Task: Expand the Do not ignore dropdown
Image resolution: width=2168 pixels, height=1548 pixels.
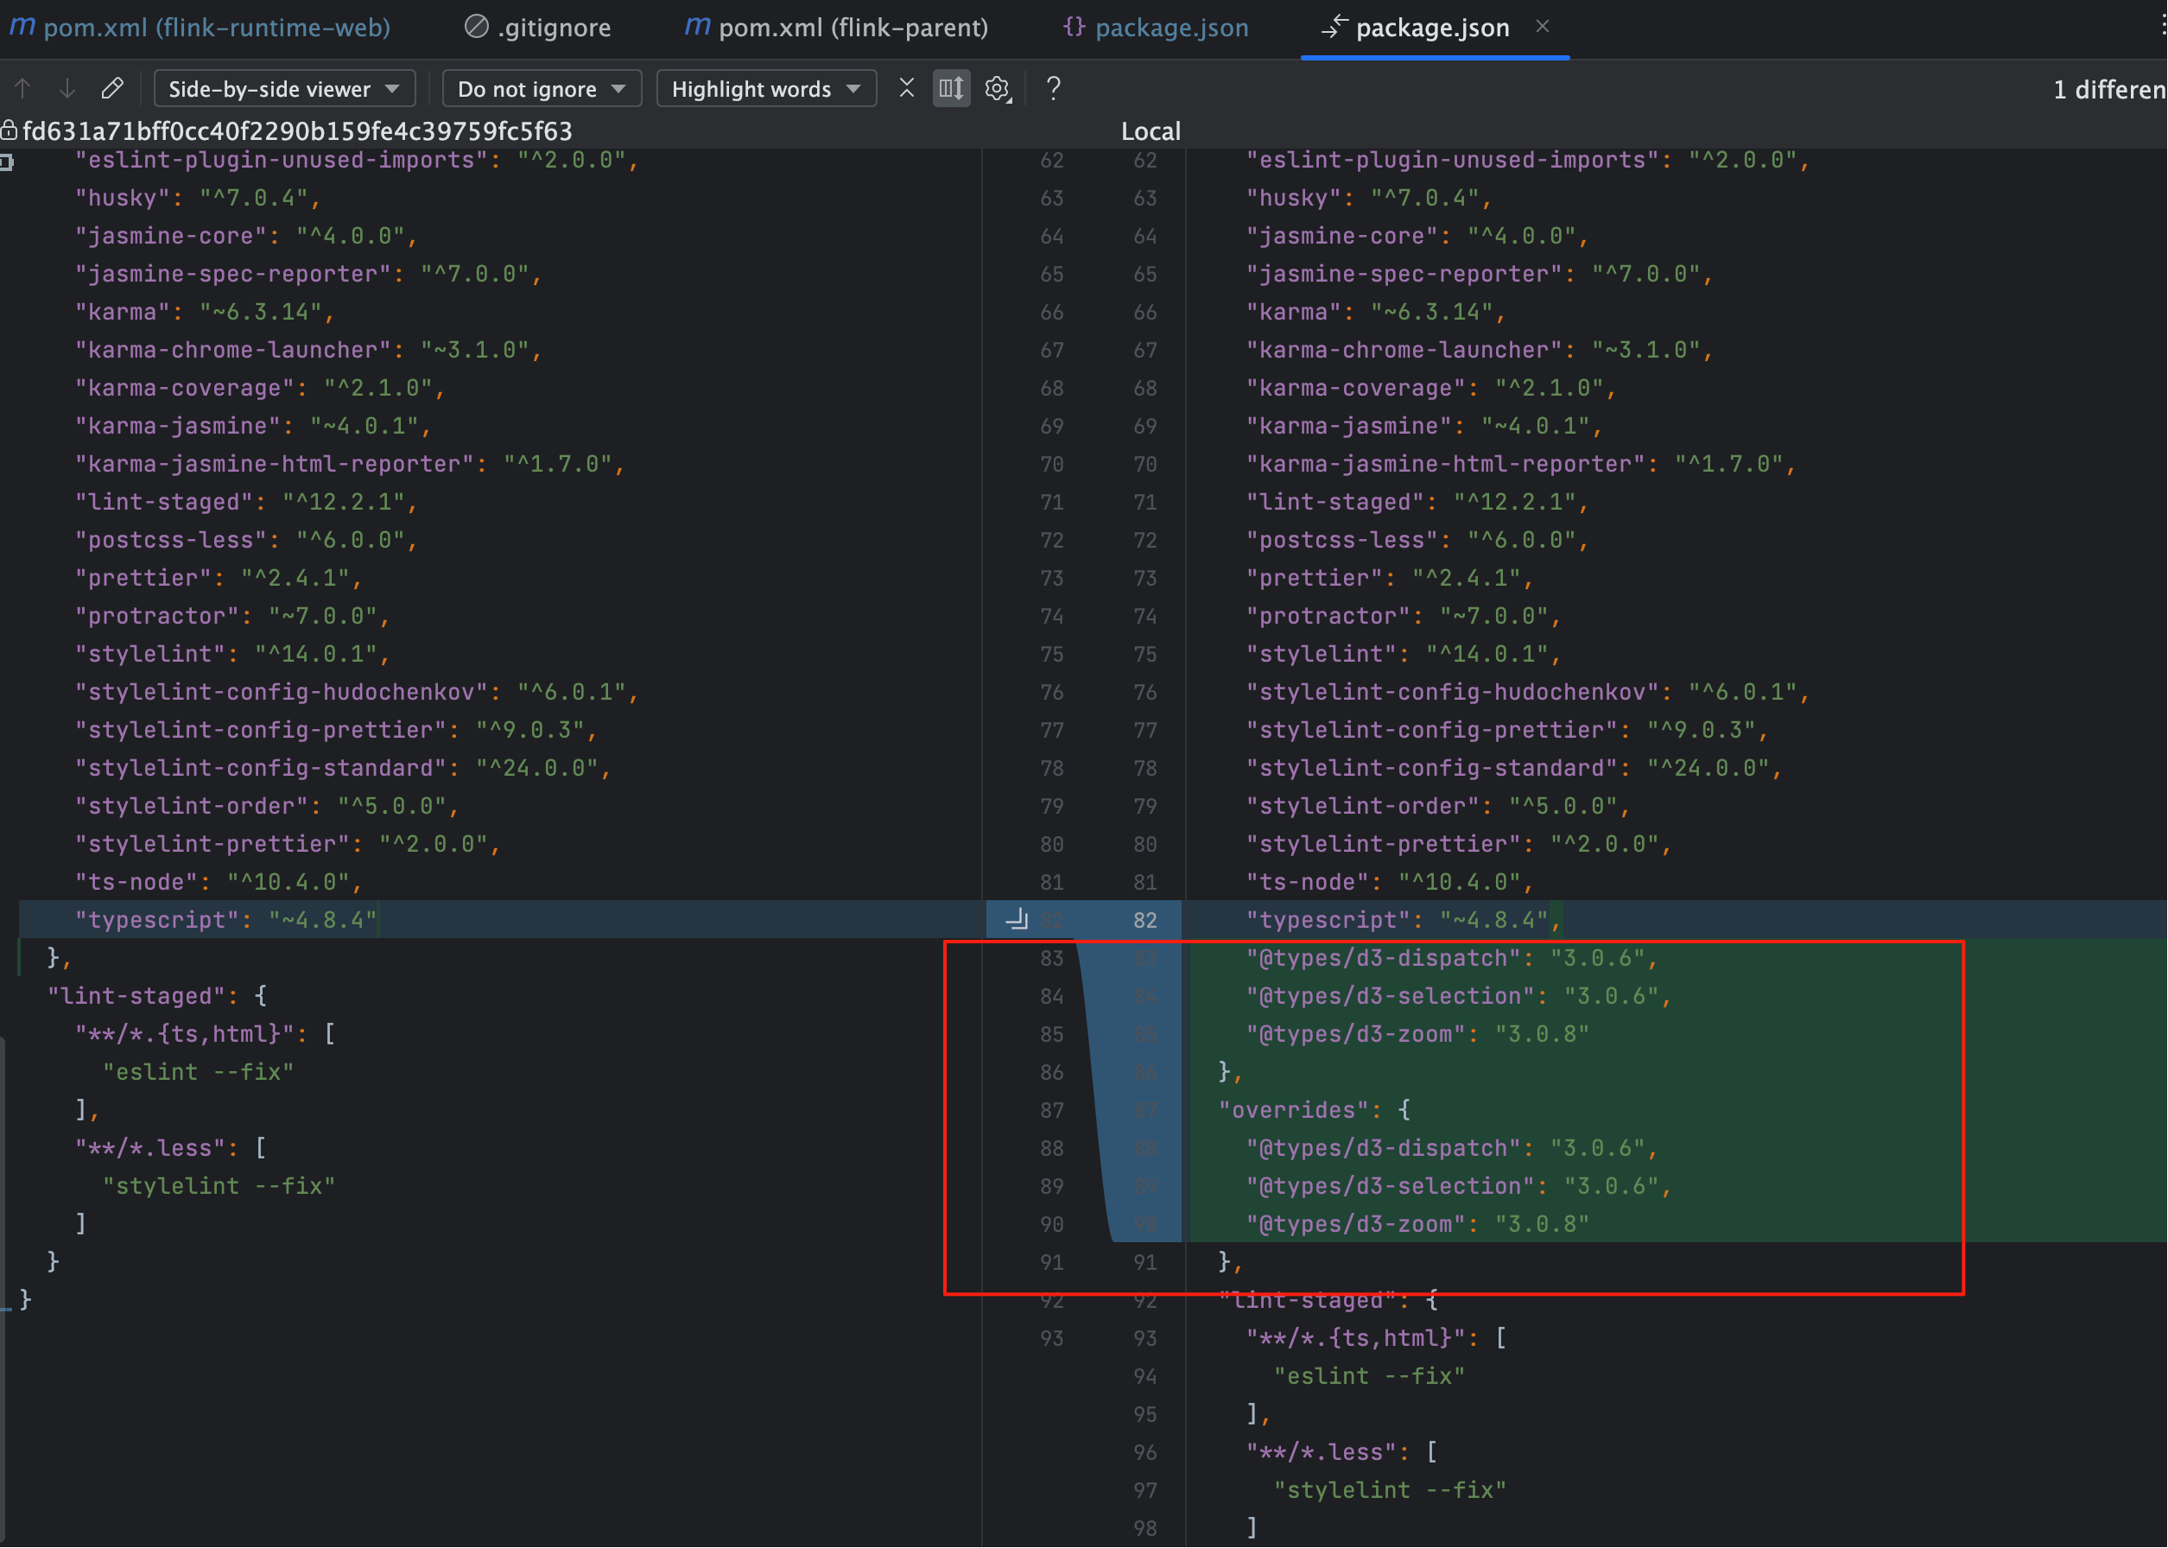Action: (x=541, y=89)
